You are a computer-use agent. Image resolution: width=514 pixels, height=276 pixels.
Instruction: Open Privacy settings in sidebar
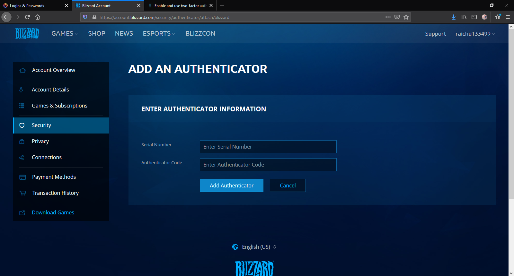click(61, 142)
